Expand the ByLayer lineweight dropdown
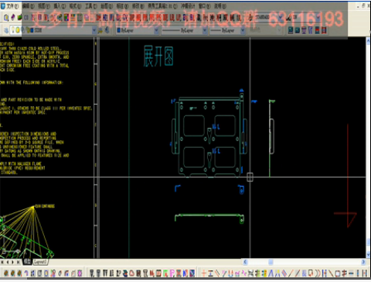 click(243, 30)
